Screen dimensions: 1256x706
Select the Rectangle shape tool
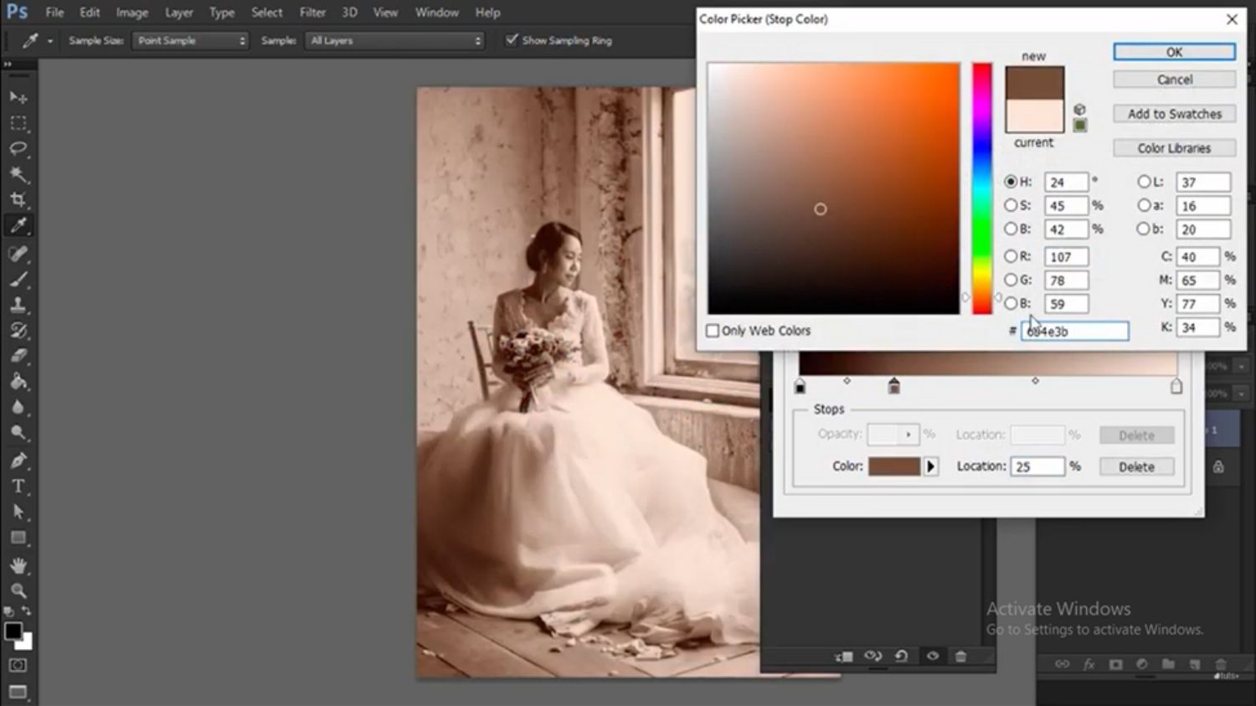[x=18, y=538]
